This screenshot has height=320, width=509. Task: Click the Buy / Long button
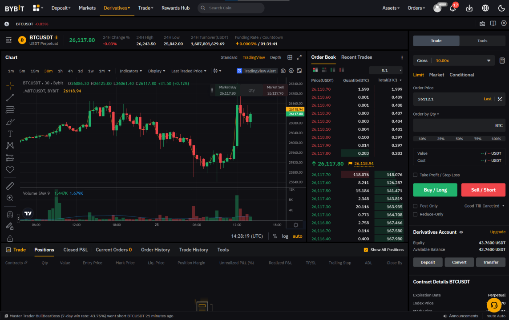[435, 190]
